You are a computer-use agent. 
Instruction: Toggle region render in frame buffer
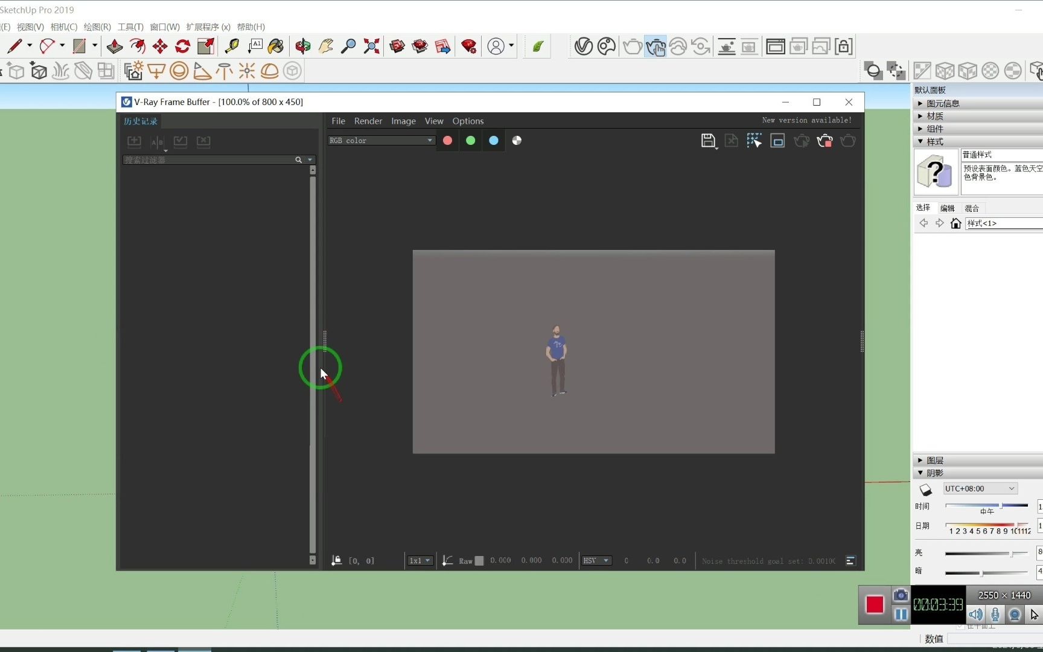(754, 141)
